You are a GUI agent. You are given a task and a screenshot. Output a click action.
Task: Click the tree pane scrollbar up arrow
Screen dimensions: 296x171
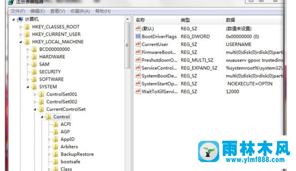pyautogui.click(x=127, y=19)
